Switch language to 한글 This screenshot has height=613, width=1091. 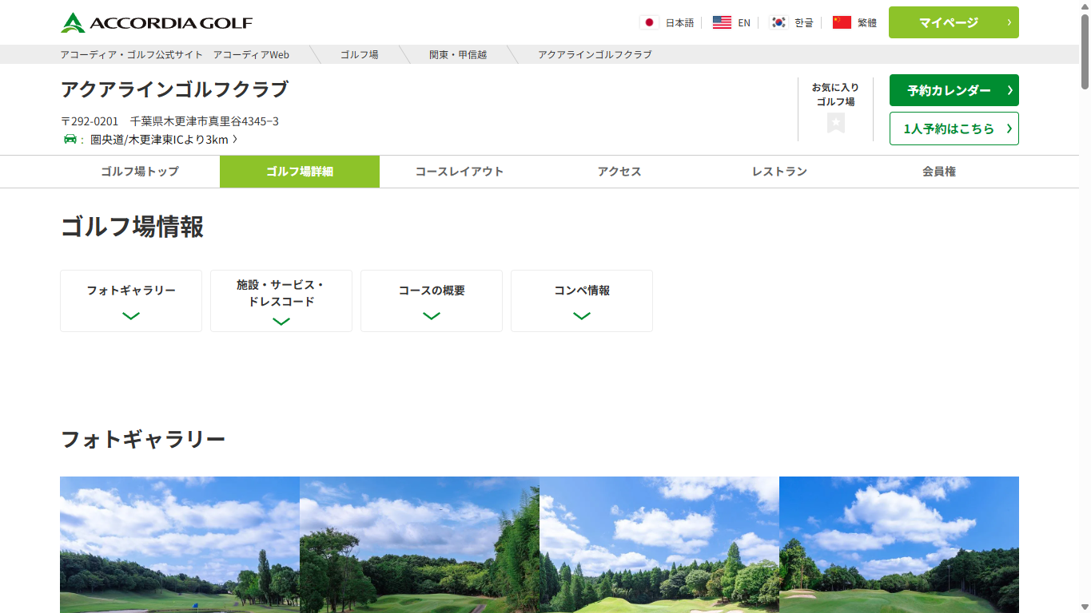click(x=803, y=22)
